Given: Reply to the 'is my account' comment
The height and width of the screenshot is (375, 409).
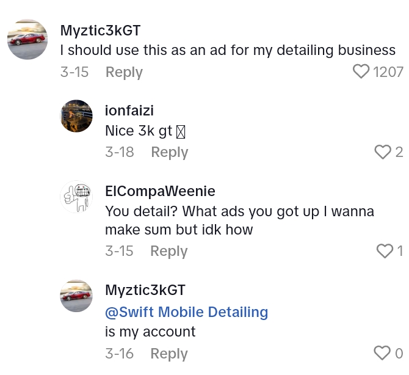Looking at the screenshot, I should [x=168, y=354].
